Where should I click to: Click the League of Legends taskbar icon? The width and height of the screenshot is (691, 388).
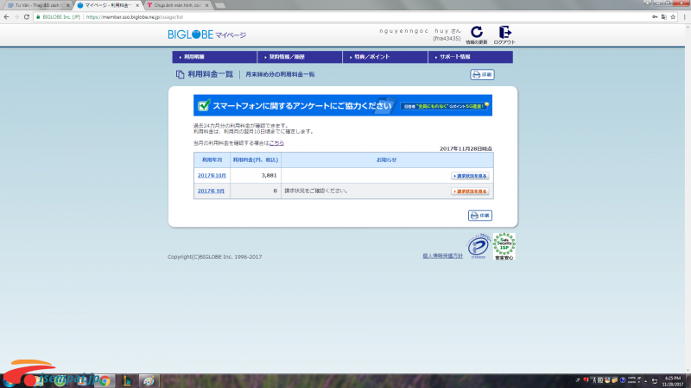(x=127, y=381)
